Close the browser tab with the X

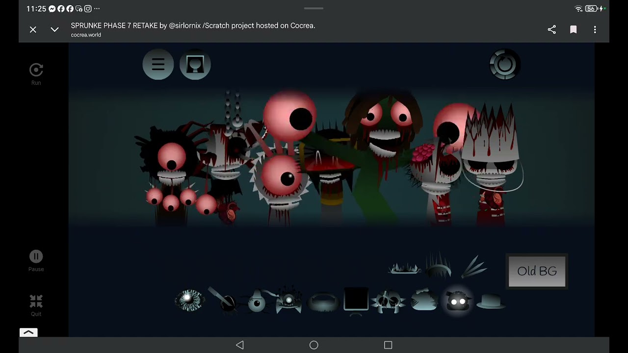click(x=33, y=29)
